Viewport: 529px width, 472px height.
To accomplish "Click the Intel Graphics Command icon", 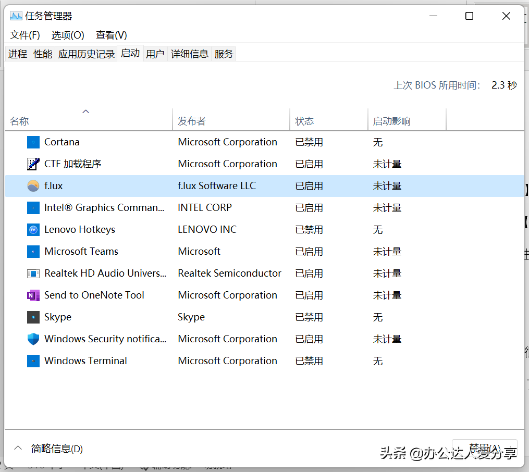I will point(33,208).
